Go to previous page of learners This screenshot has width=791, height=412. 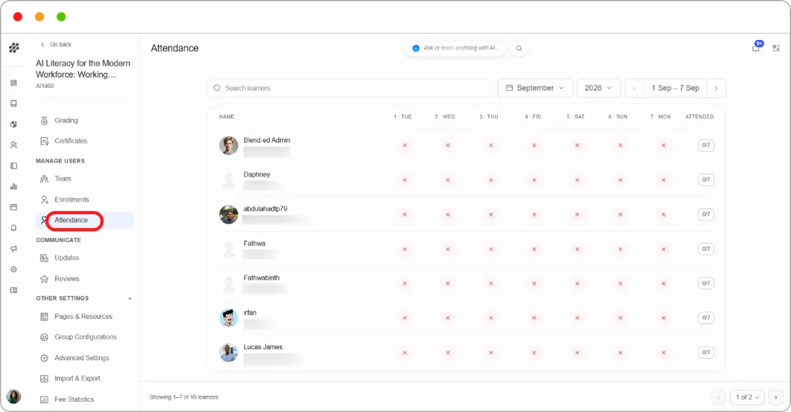coord(719,397)
